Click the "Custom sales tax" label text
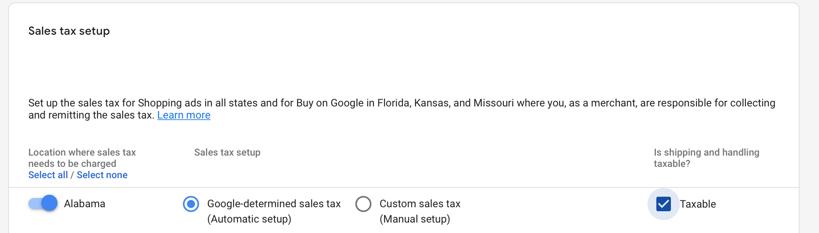Viewport: 819px width, 233px height. [420, 204]
